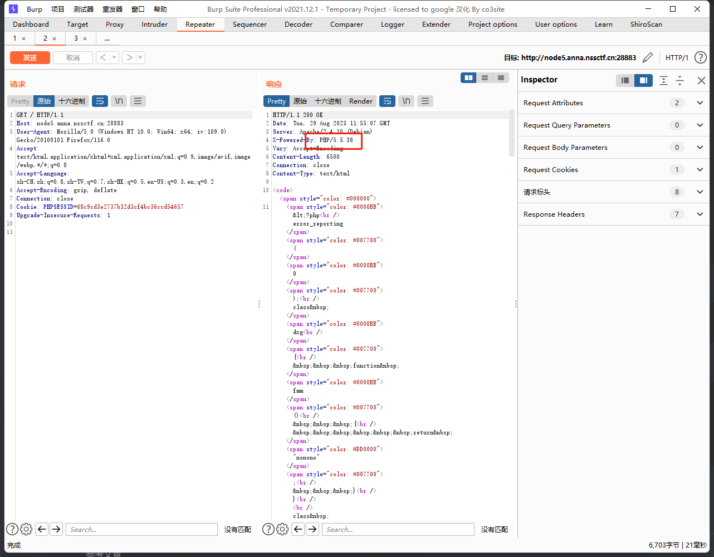The image size is (714, 557).
Task: Click the response pane vertical scrollbar
Action: point(512,134)
